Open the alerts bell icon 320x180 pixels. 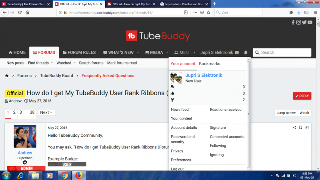point(246,52)
